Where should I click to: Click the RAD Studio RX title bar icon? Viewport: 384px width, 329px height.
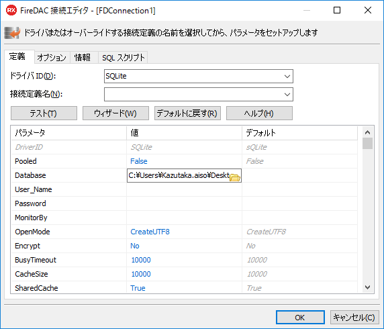point(11,10)
